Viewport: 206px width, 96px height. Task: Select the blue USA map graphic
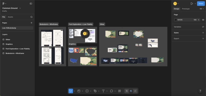pos(74,61)
